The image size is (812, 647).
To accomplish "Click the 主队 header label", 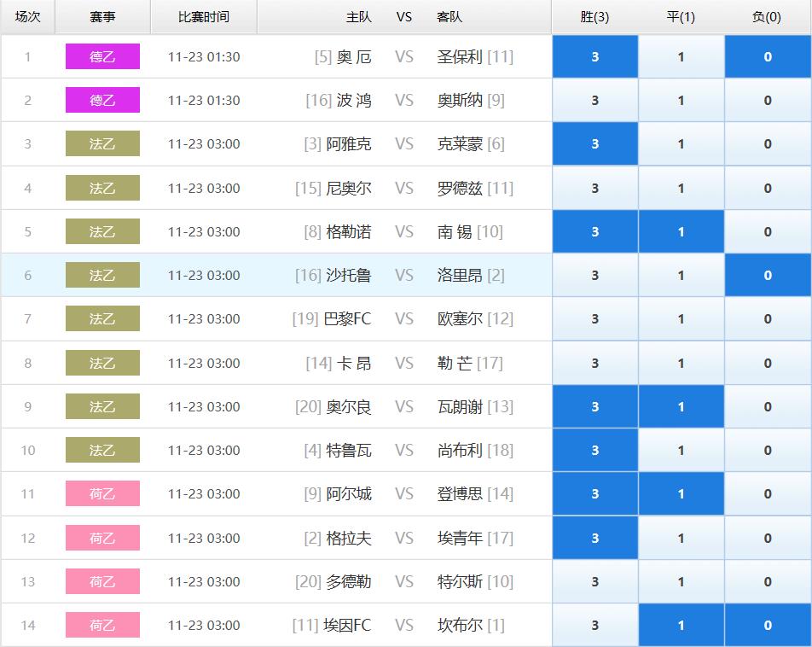I will click(x=359, y=17).
